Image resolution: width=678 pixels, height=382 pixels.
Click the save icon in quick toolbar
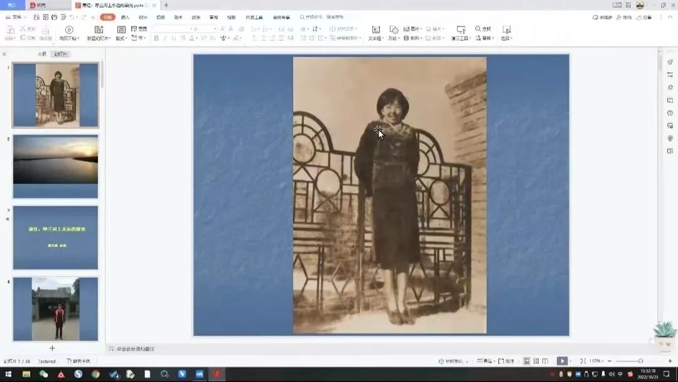[36, 17]
